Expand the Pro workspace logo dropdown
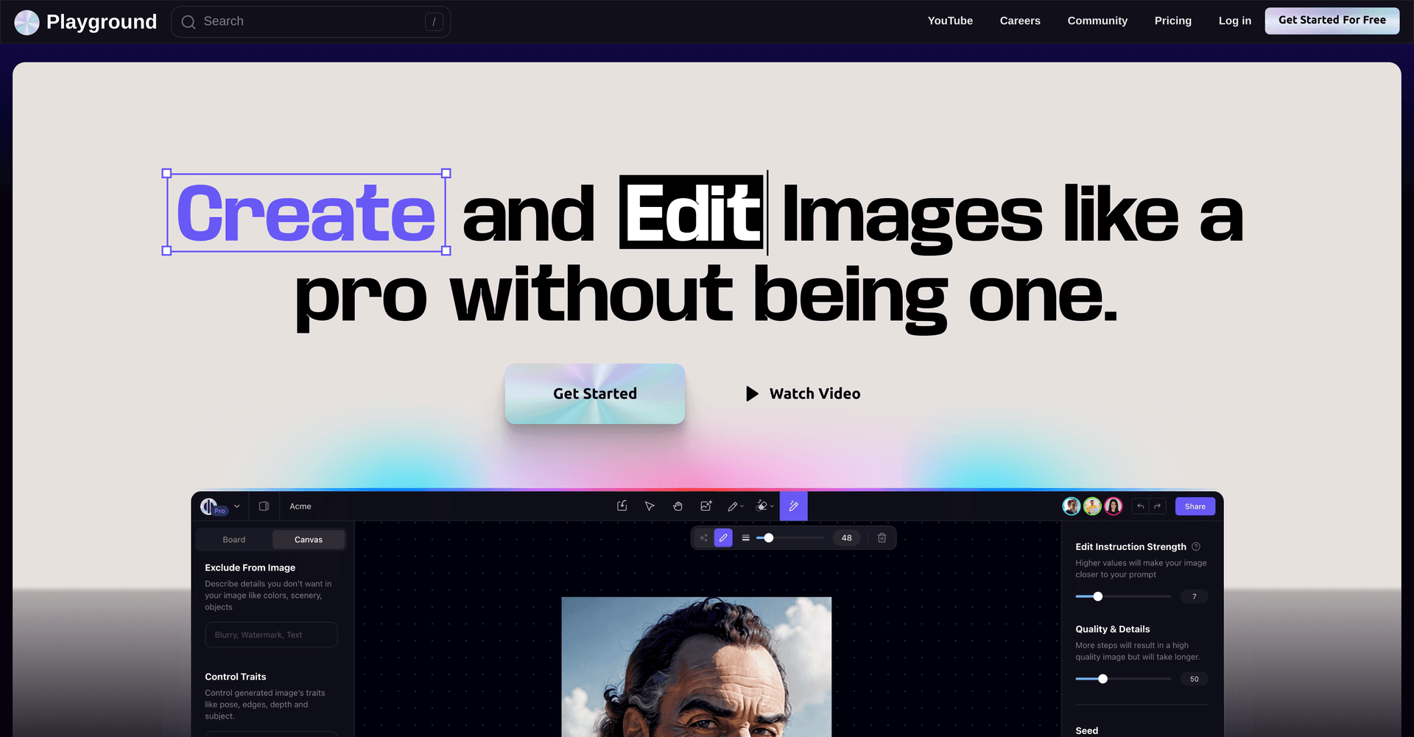Image resolution: width=1414 pixels, height=737 pixels. pos(237,506)
